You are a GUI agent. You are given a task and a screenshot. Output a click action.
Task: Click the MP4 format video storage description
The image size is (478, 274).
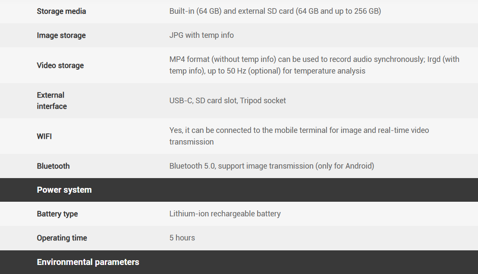pos(314,65)
